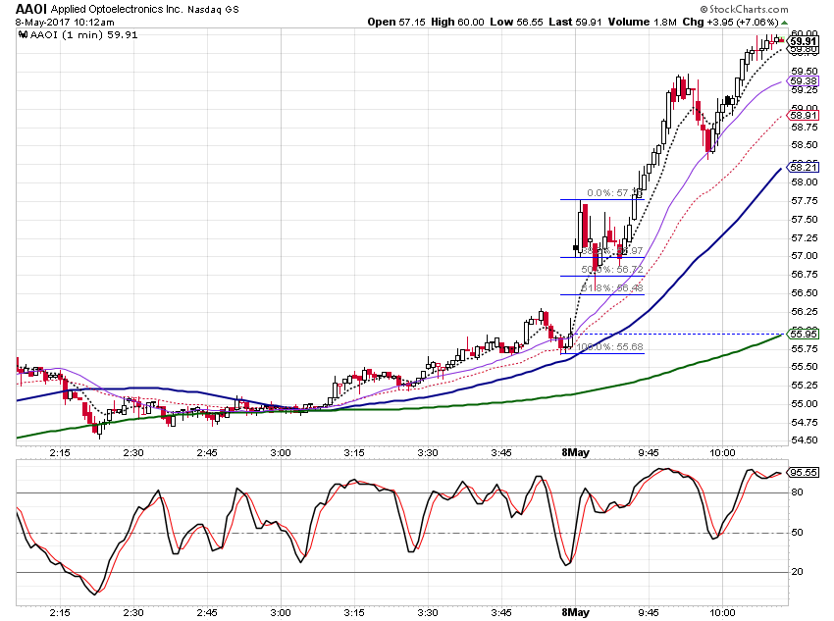Click the 20 level label on the stochastic axis

(798, 572)
